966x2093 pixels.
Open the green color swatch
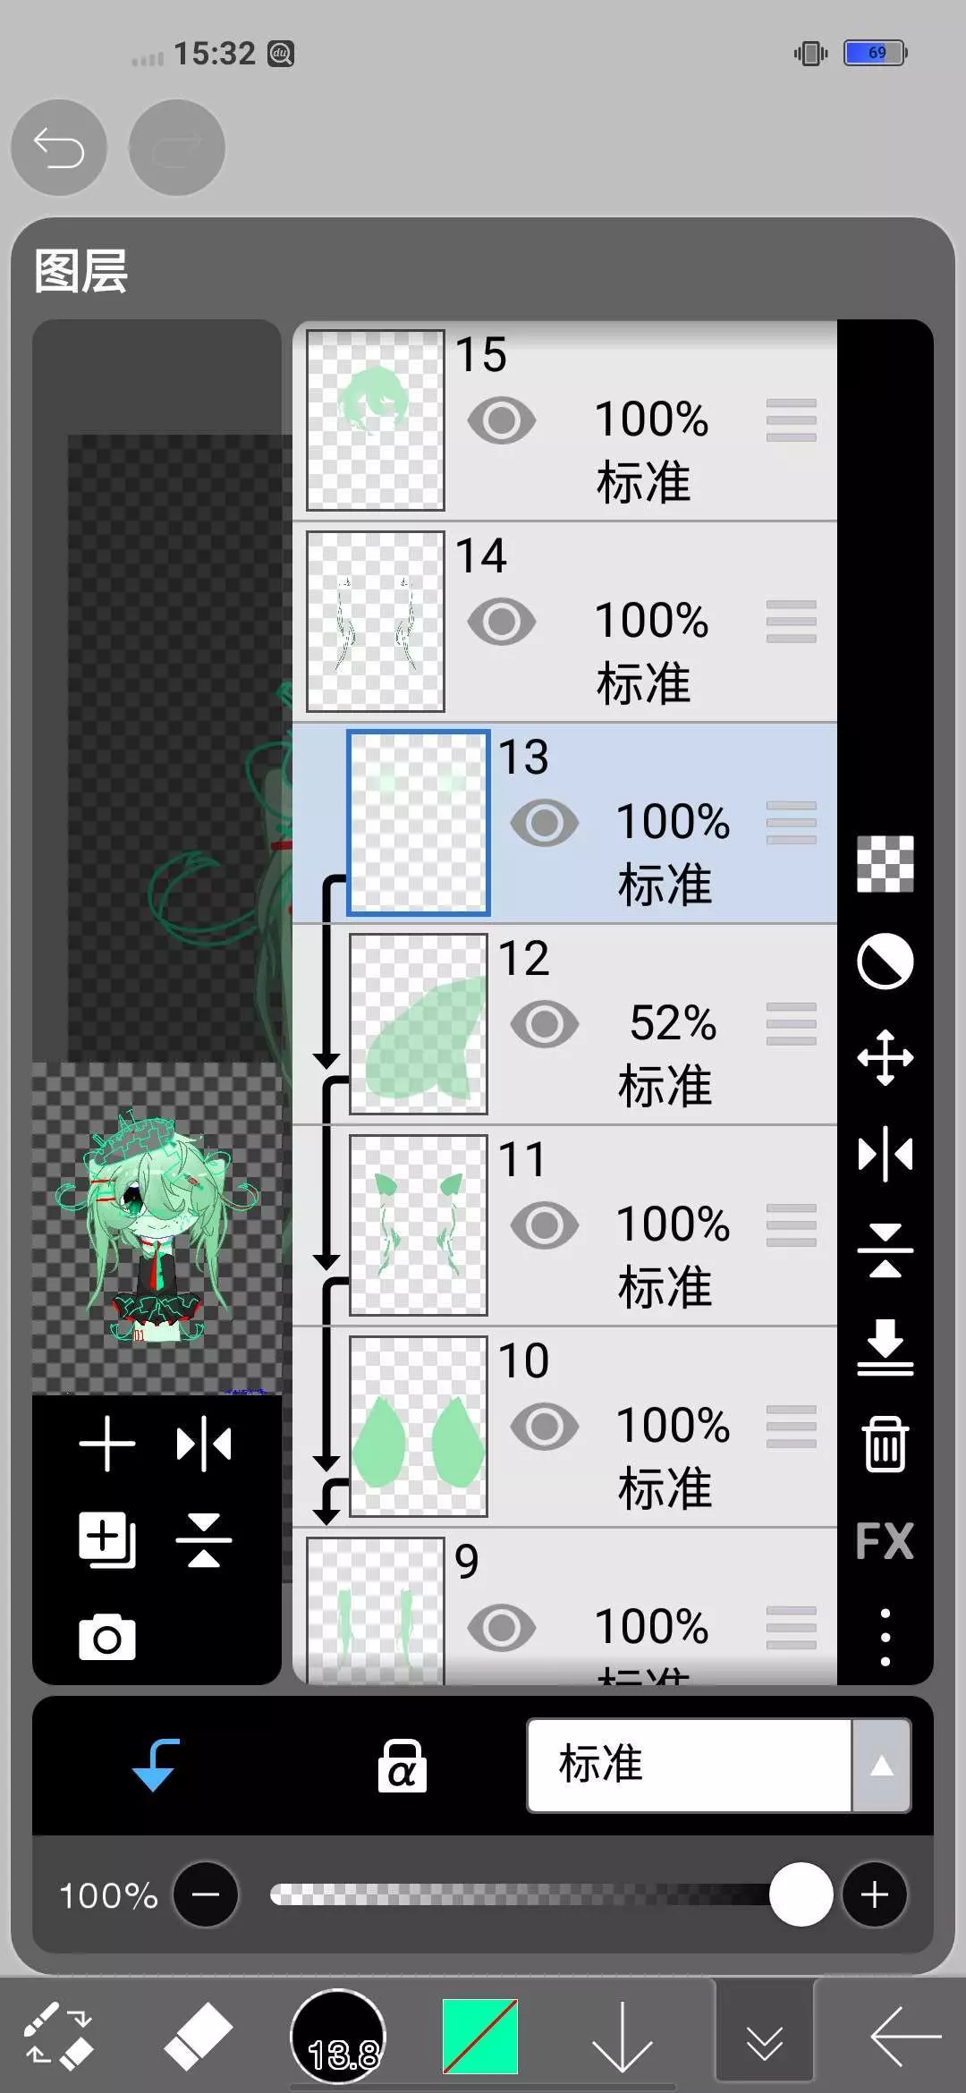click(x=480, y=2038)
